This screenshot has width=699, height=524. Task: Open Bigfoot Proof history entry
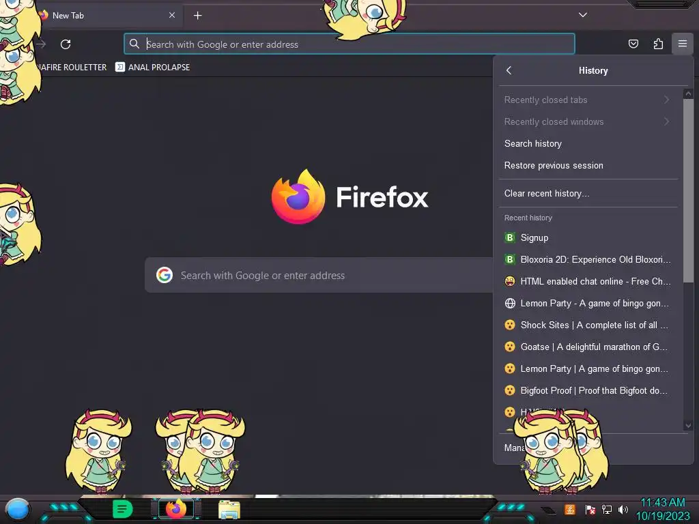point(588,390)
